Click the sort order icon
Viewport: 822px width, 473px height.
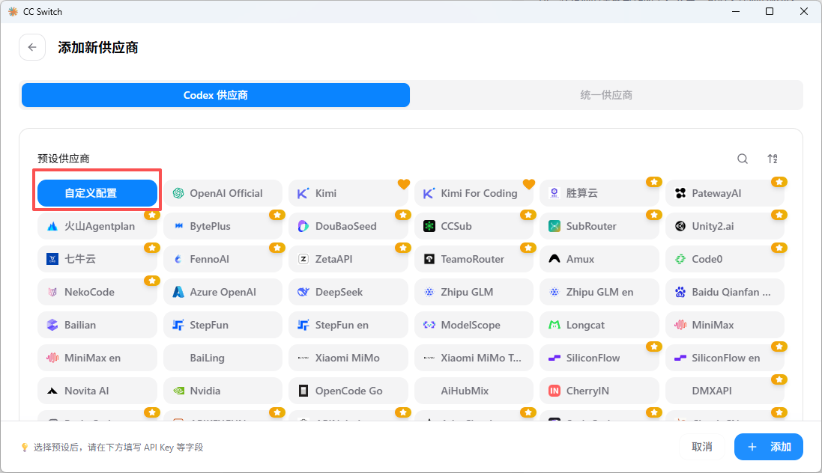click(773, 159)
